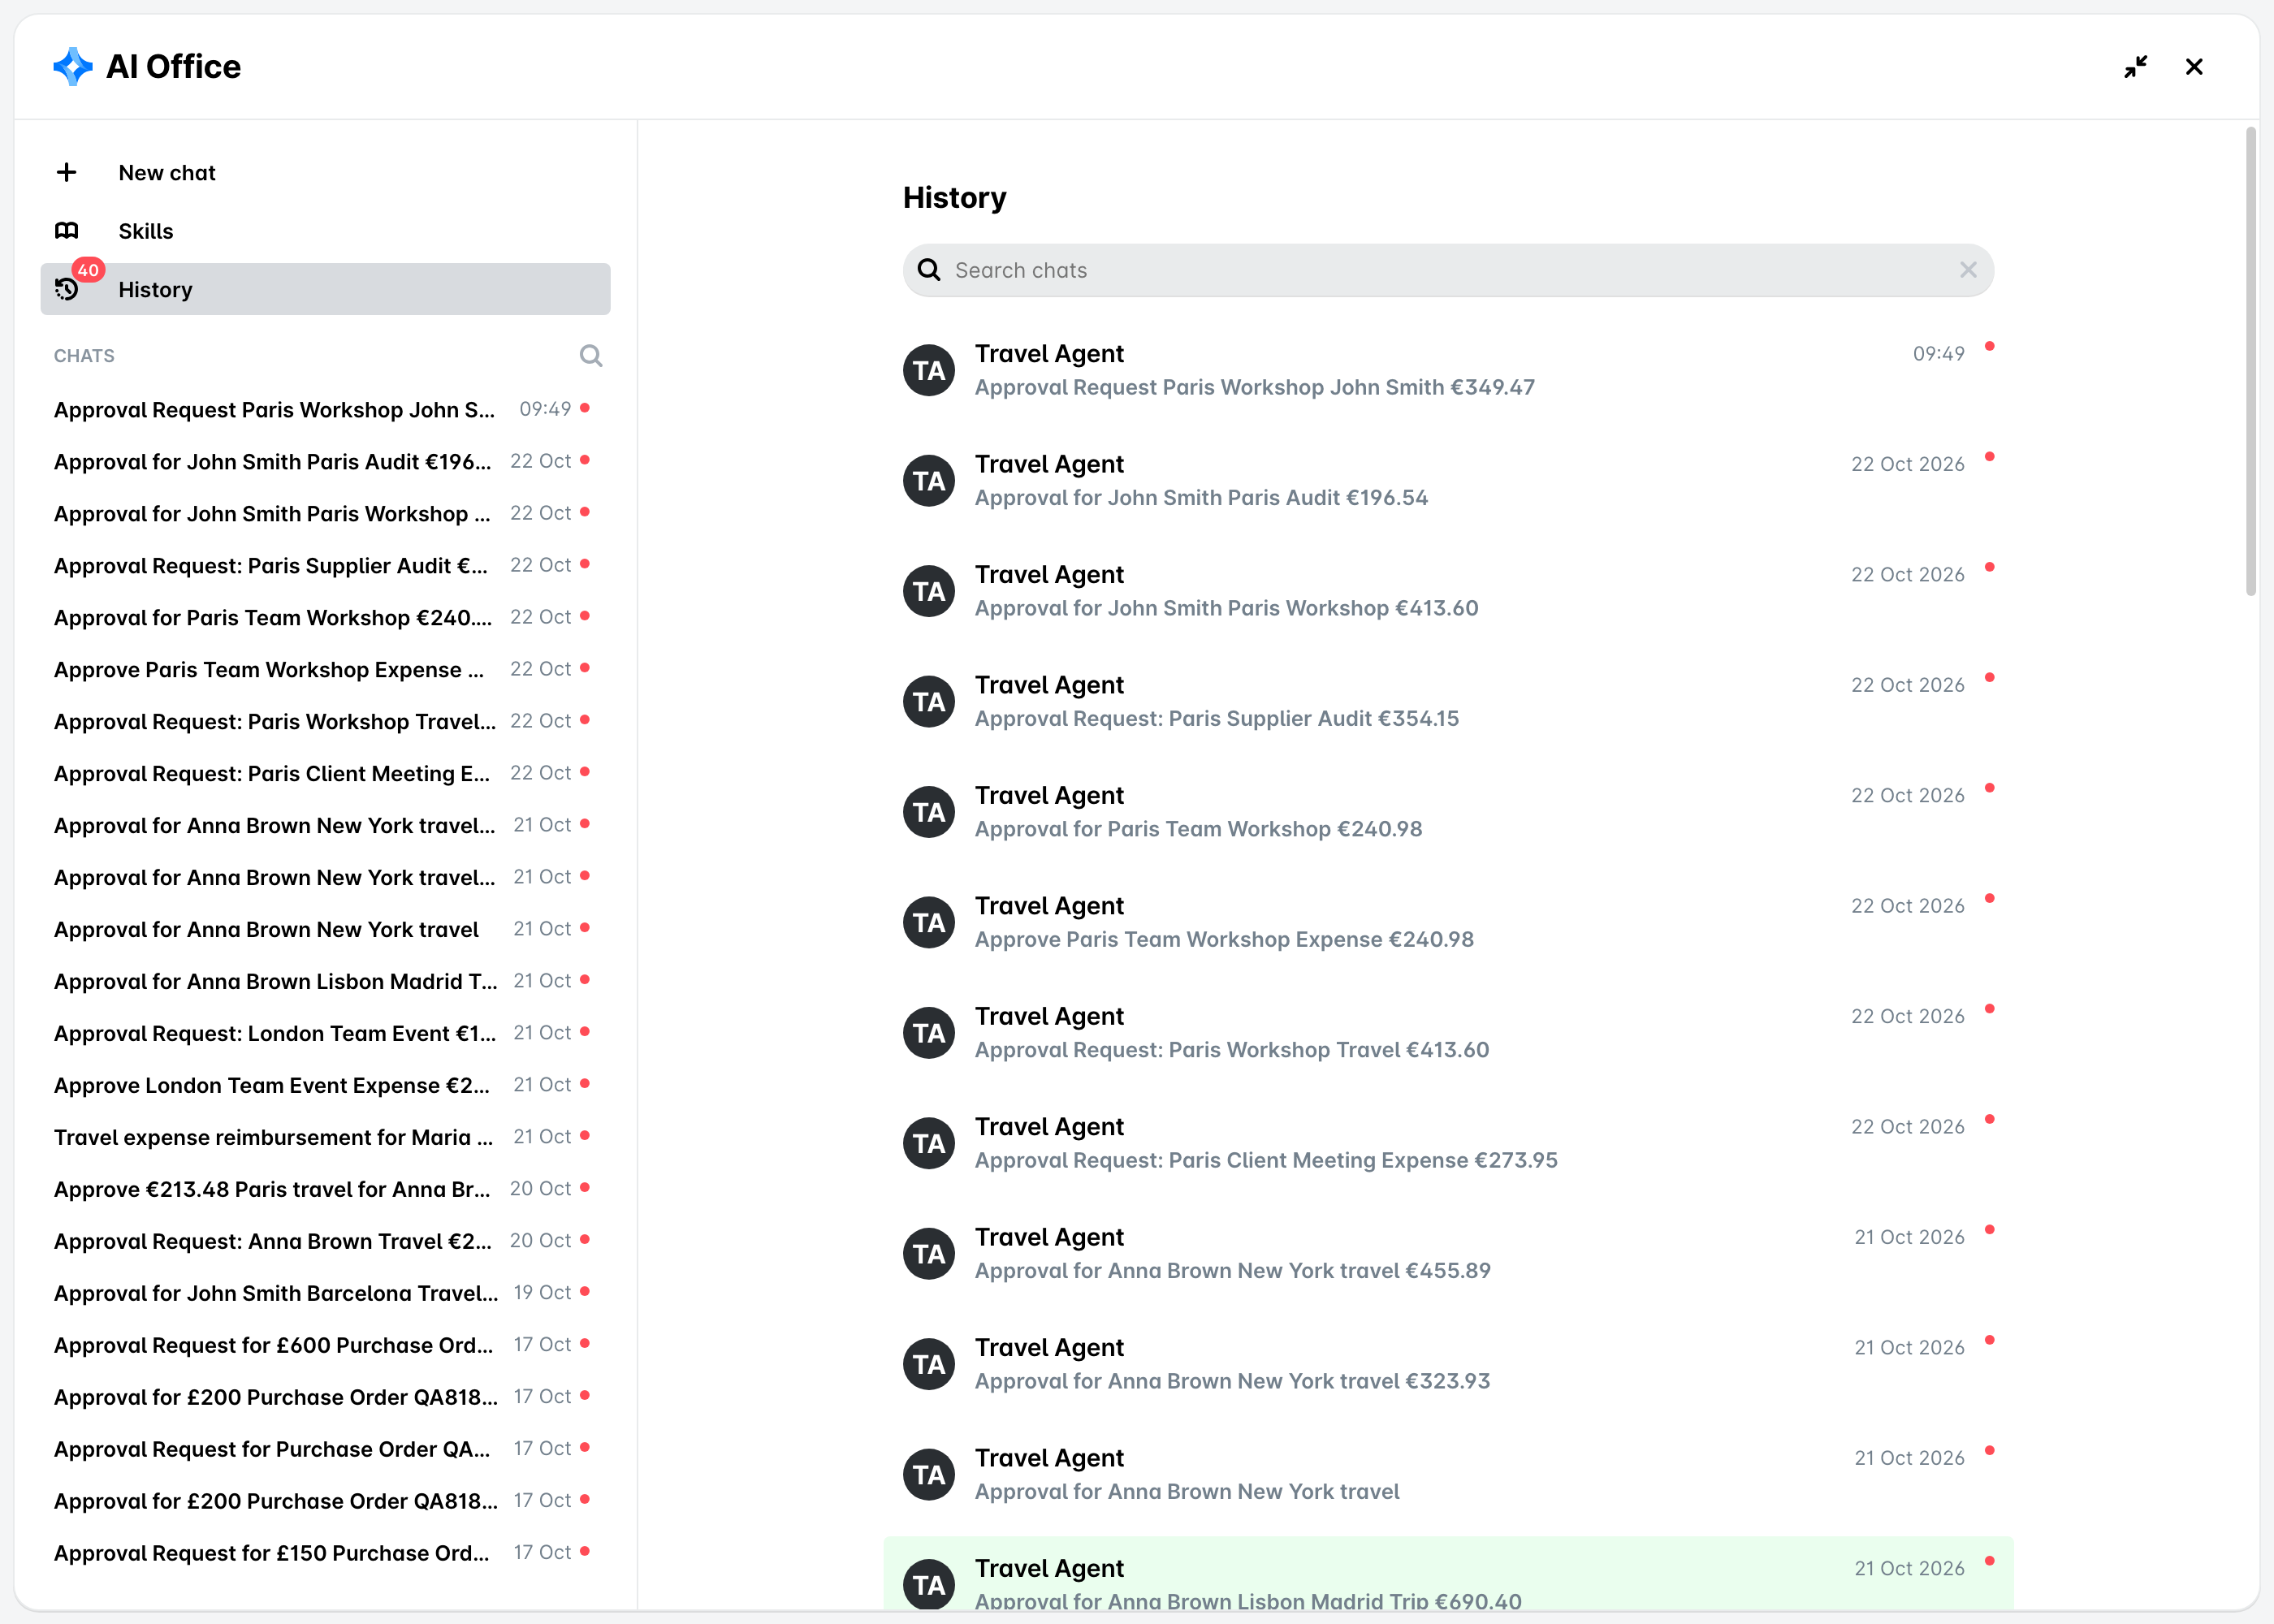Open history entry 'Approval for Anna Brown New York travel' without amount

(x=1449, y=1474)
